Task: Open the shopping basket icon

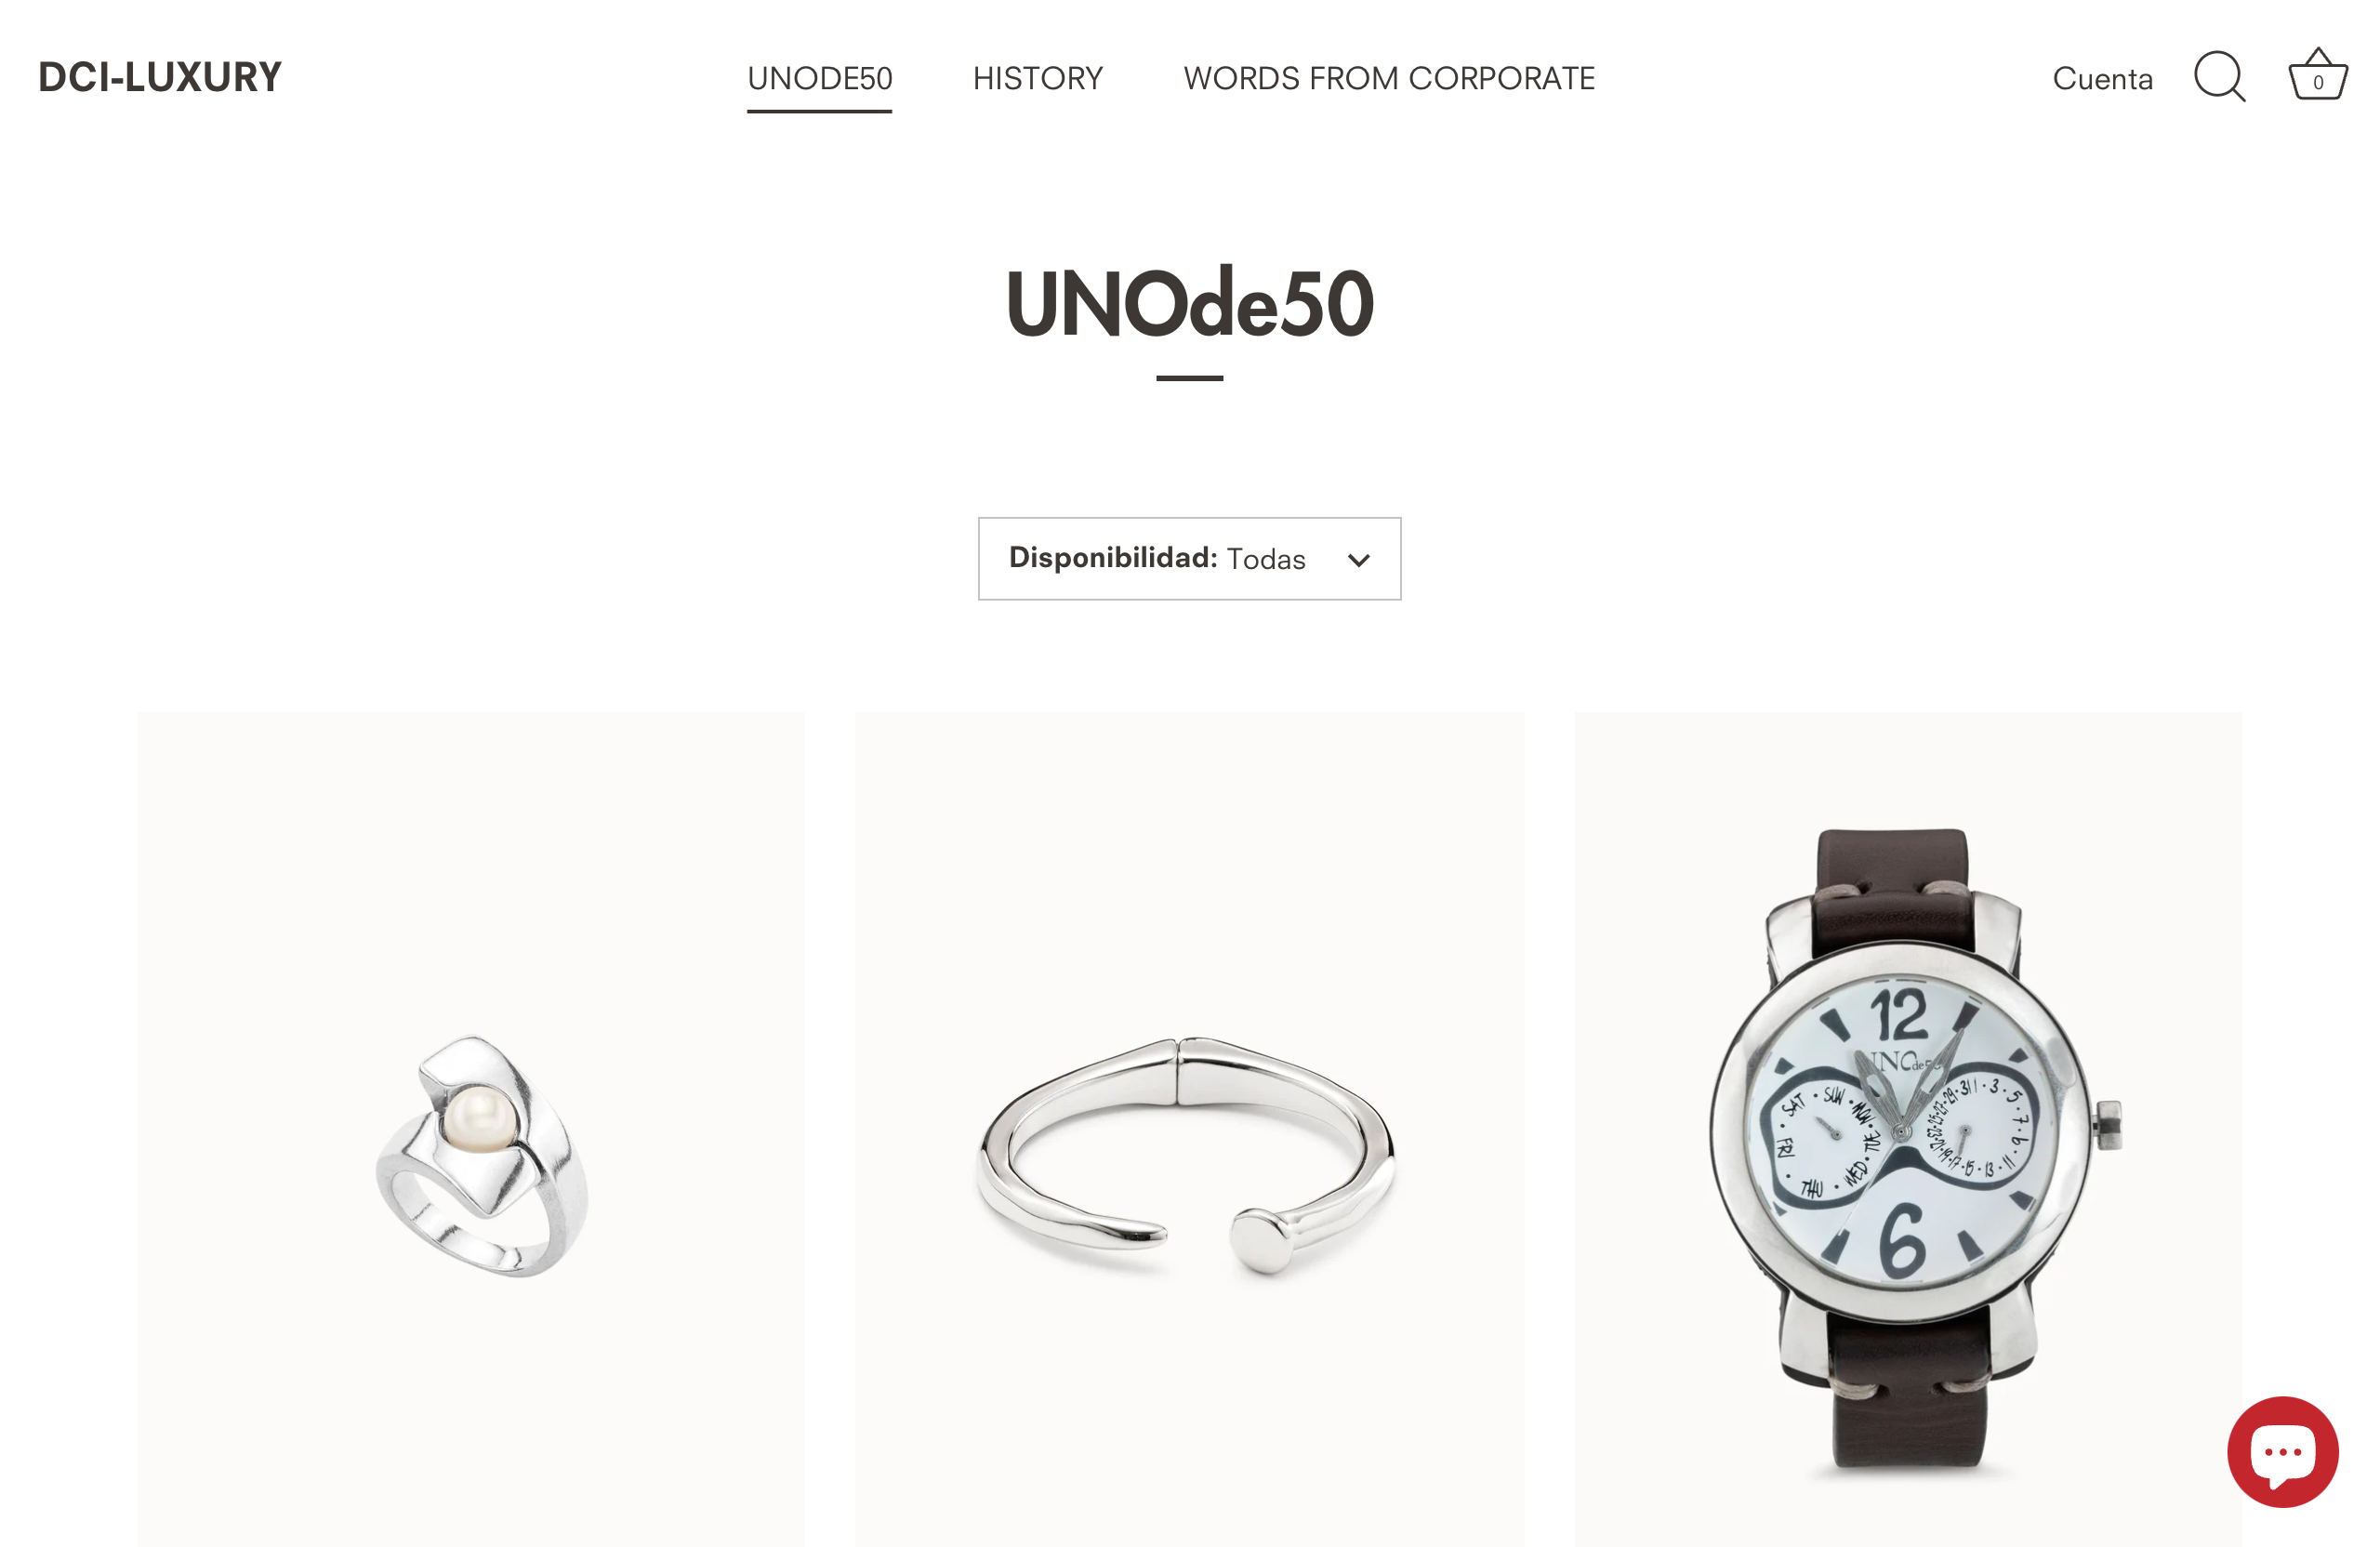Action: click(2318, 74)
